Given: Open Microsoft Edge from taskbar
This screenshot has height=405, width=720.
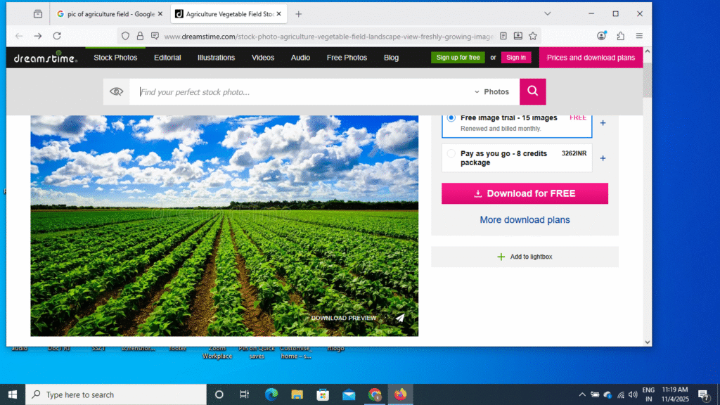Looking at the screenshot, I should 271,394.
